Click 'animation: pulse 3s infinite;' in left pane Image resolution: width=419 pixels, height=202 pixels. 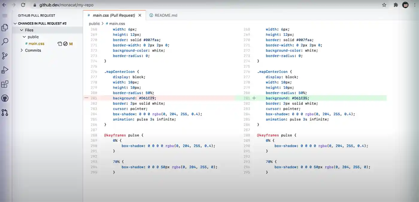144,119
